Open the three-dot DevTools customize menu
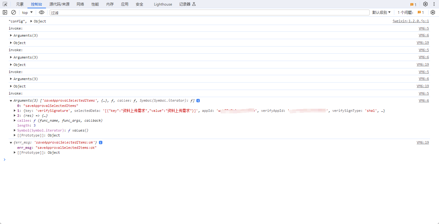This screenshot has width=439, height=224. click(434, 4)
